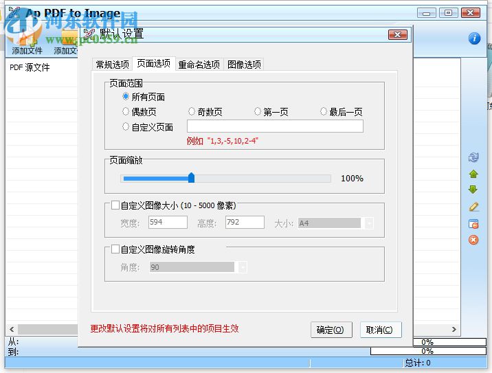Click the orange delete X icon in sidebar
Image resolution: width=492 pixels, height=373 pixels.
(x=473, y=240)
